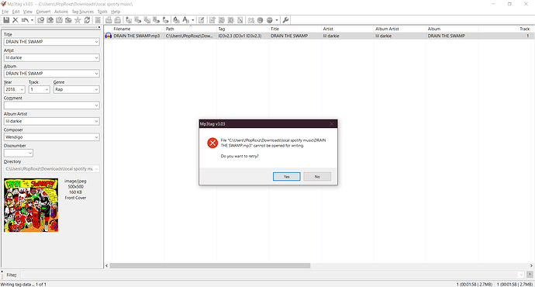Click the Favorites star icon
The image size is (535, 287).
pos(78,20)
